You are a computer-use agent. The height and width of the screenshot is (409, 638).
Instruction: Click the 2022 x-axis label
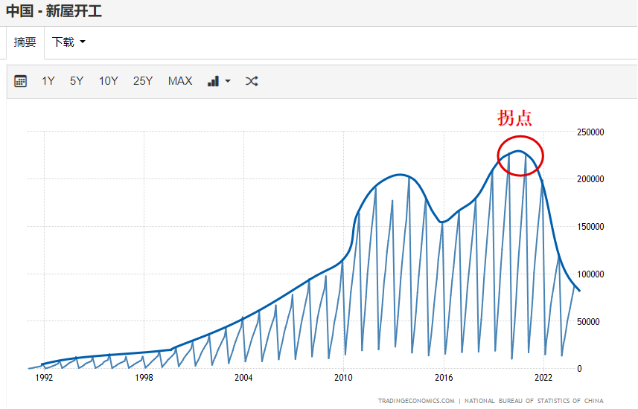click(x=543, y=378)
